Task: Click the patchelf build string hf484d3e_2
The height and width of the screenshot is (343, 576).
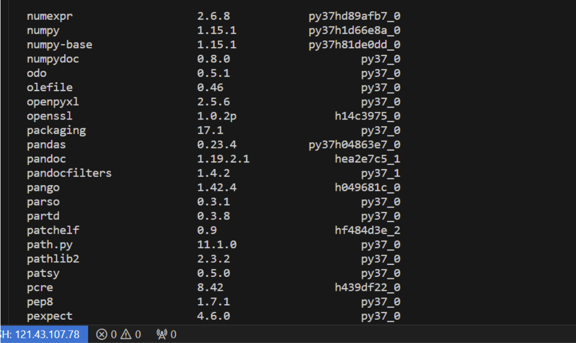Action: pyautogui.click(x=367, y=230)
